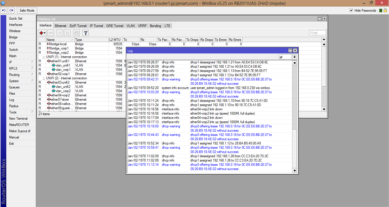Open Wireless in the sidebar
Viewport: 389px width, 207px height.
coord(21,31)
